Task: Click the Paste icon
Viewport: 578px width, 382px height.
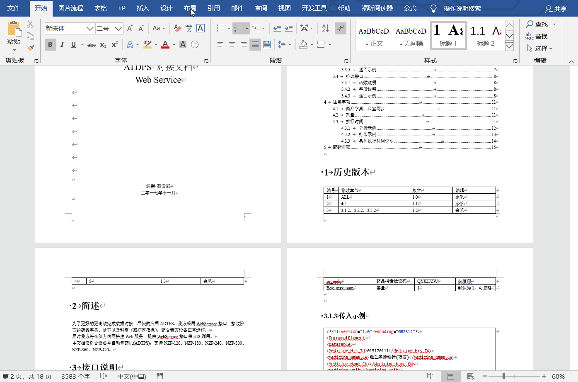Action: pos(14,29)
